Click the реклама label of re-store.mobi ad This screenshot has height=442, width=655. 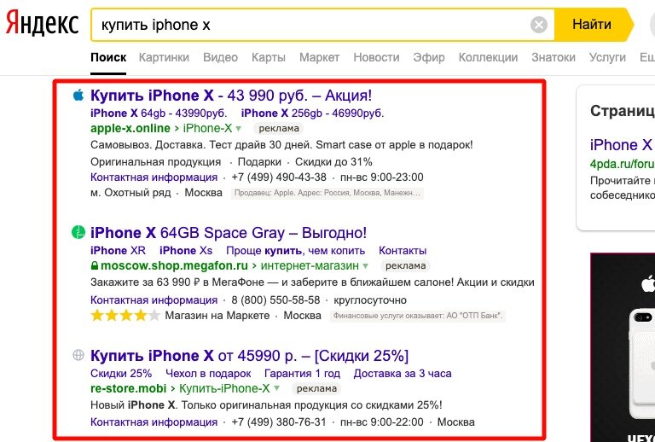[316, 388]
